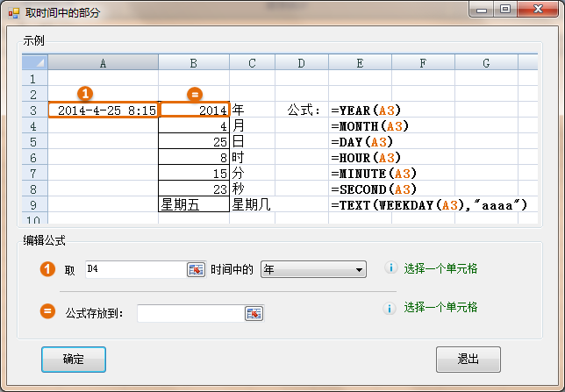565x392 pixels.
Task: Click the 公式存放到 destination input field
Action: (x=190, y=313)
